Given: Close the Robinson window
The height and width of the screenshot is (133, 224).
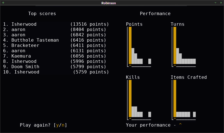Looking at the screenshot, I should tap(221, 3).
